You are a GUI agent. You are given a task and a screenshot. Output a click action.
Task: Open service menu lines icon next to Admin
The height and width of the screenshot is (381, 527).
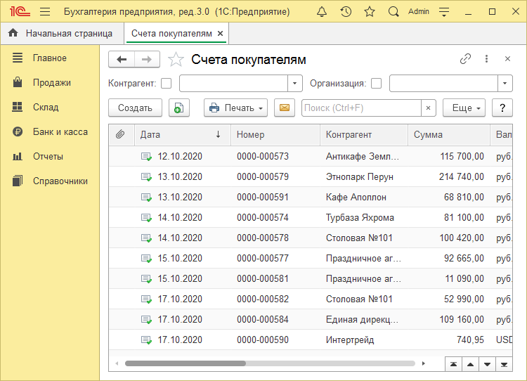coord(444,12)
